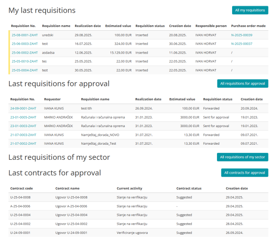Open requisition 21-07-0002-ZAHT
Image resolution: width=275 pixels, height=244 pixels.
click(x=23, y=143)
